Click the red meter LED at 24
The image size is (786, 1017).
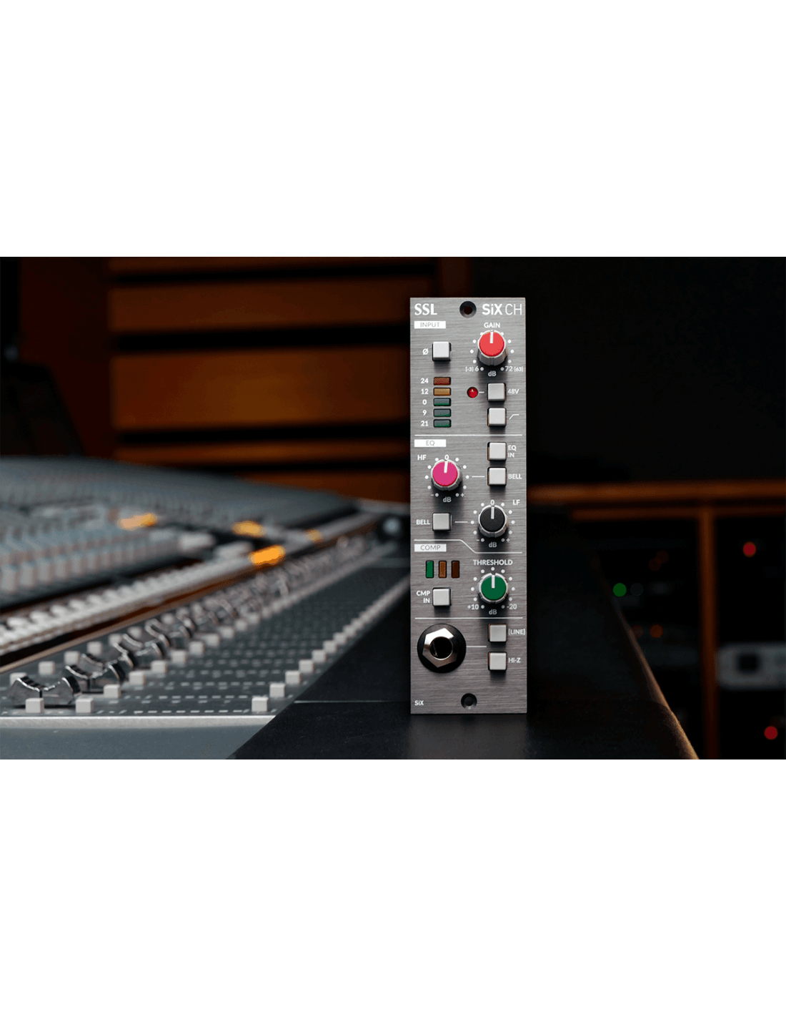click(442, 381)
